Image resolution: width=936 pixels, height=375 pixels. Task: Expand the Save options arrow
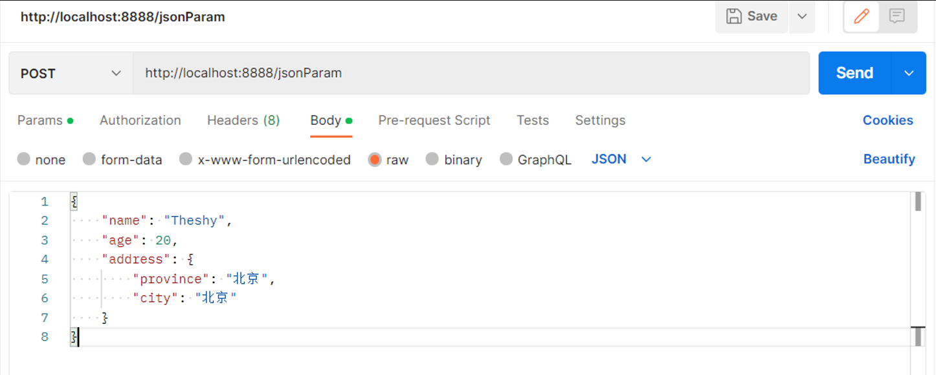coord(802,16)
